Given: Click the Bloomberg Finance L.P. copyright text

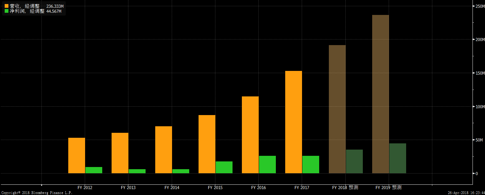Looking at the screenshot, I should point(36,193).
